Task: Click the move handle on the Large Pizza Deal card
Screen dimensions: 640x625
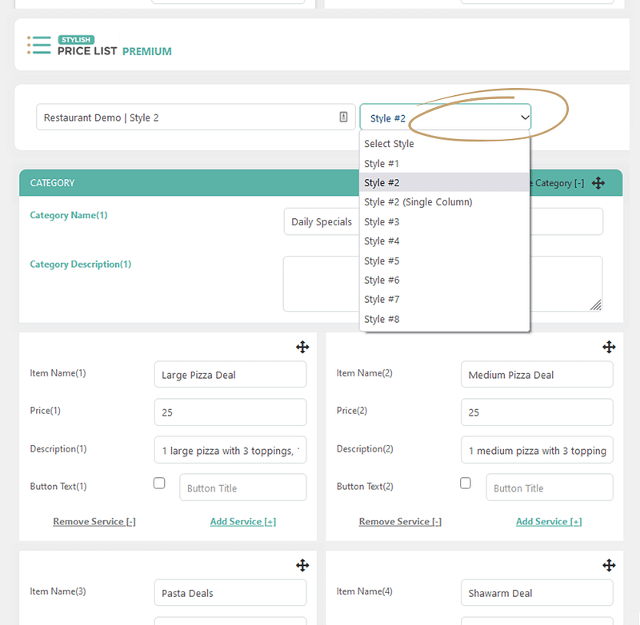Action: coord(302,347)
